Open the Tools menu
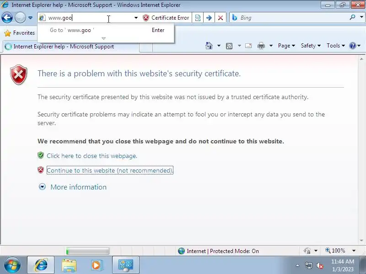The image size is (366, 274). (336, 46)
